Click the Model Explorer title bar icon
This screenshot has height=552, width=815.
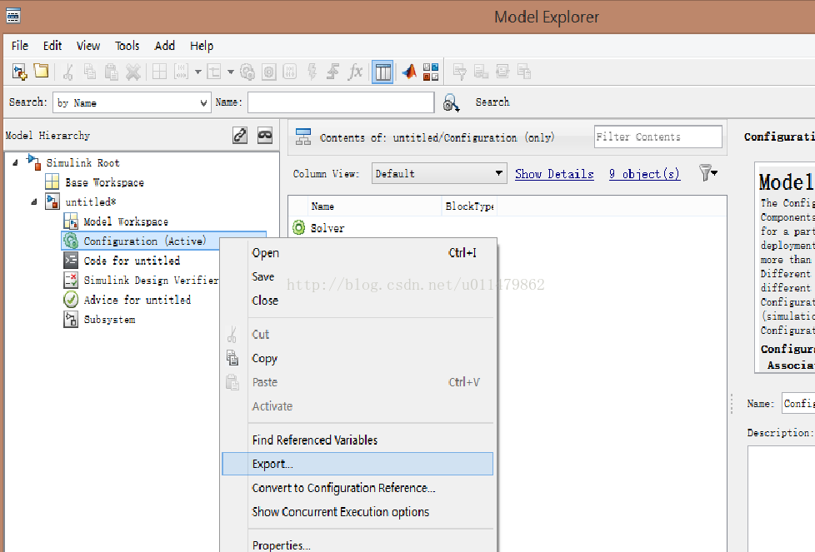point(13,16)
